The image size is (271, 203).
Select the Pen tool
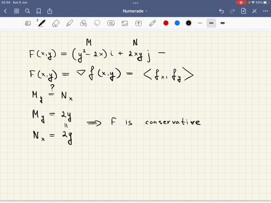41,23
